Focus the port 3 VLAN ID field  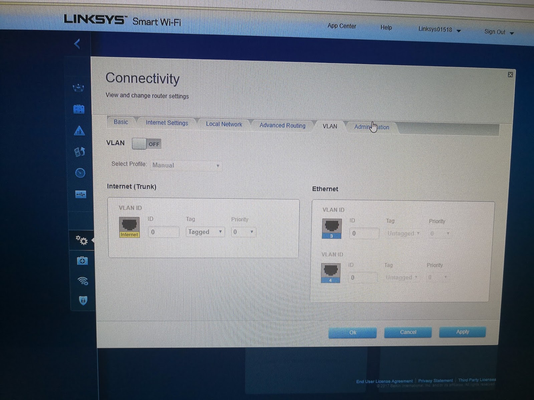click(x=364, y=233)
